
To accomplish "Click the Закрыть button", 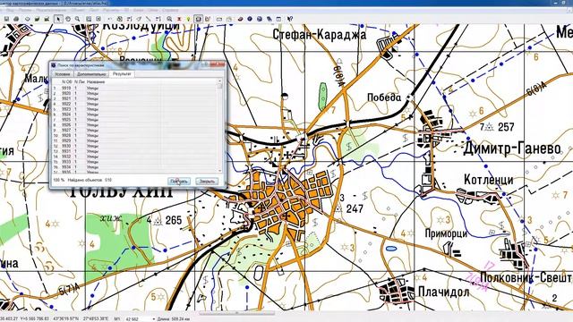I will coord(207,181).
